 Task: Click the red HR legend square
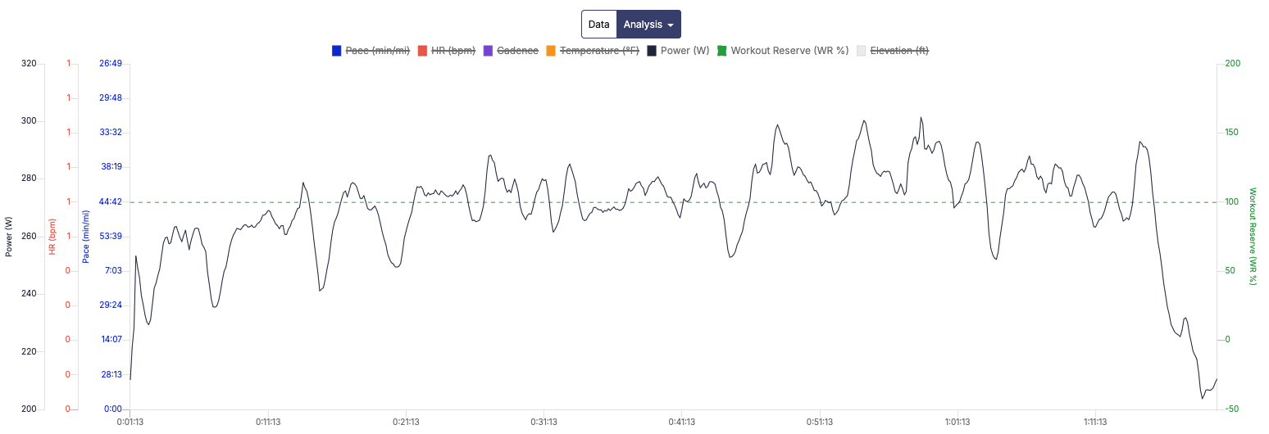tap(423, 51)
